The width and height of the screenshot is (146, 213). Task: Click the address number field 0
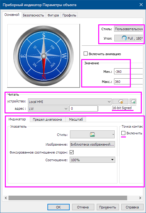[83, 108]
